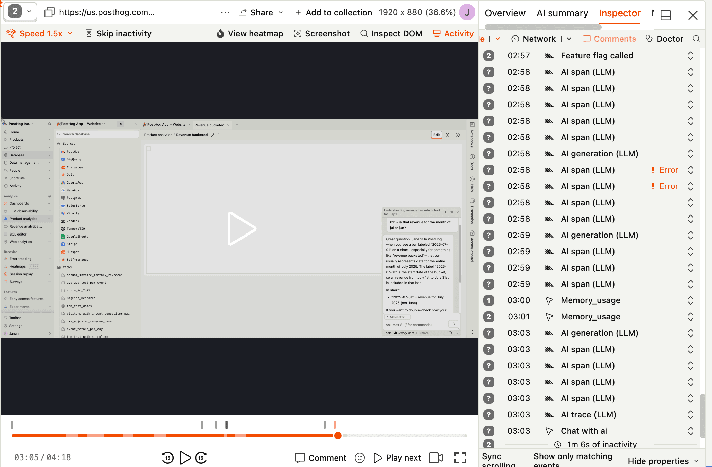Click the 1920 x 880 (36.6%) resolution label
Image resolution: width=712 pixels, height=467 pixels.
417,12
